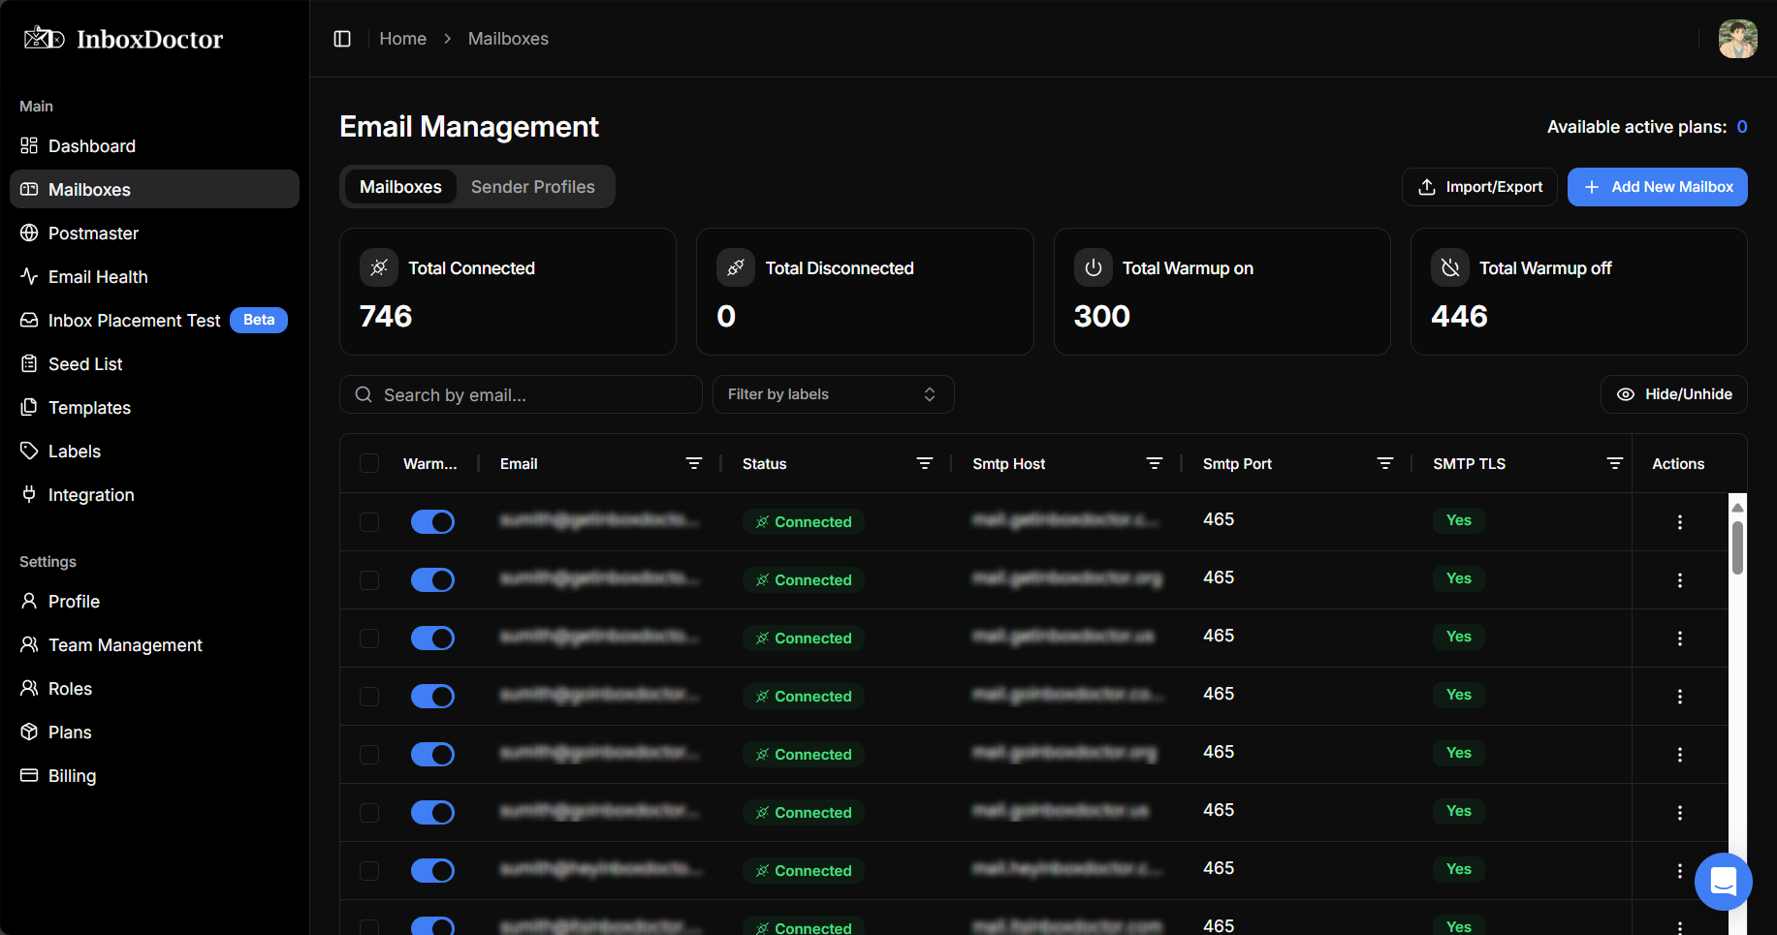Disable warmup on the first mailbox row

432,521
